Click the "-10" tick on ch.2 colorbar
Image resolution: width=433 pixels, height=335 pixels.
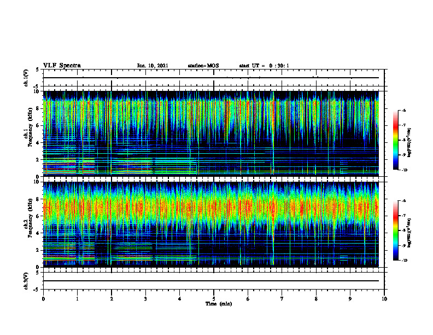tap(404, 261)
